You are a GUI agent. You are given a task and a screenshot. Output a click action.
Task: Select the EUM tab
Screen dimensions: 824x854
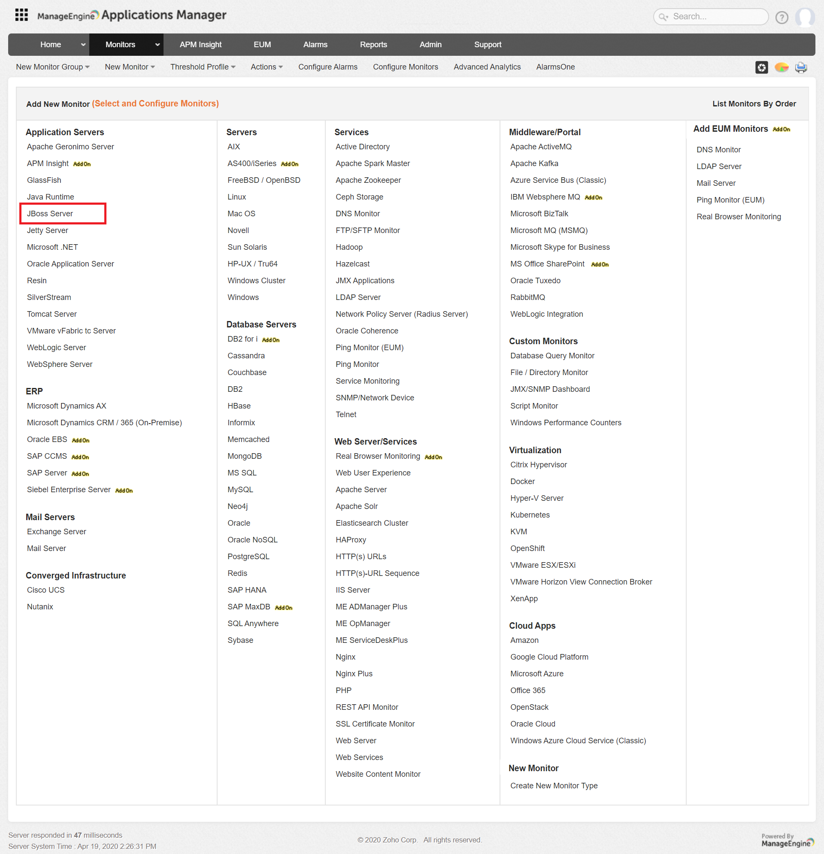(262, 45)
